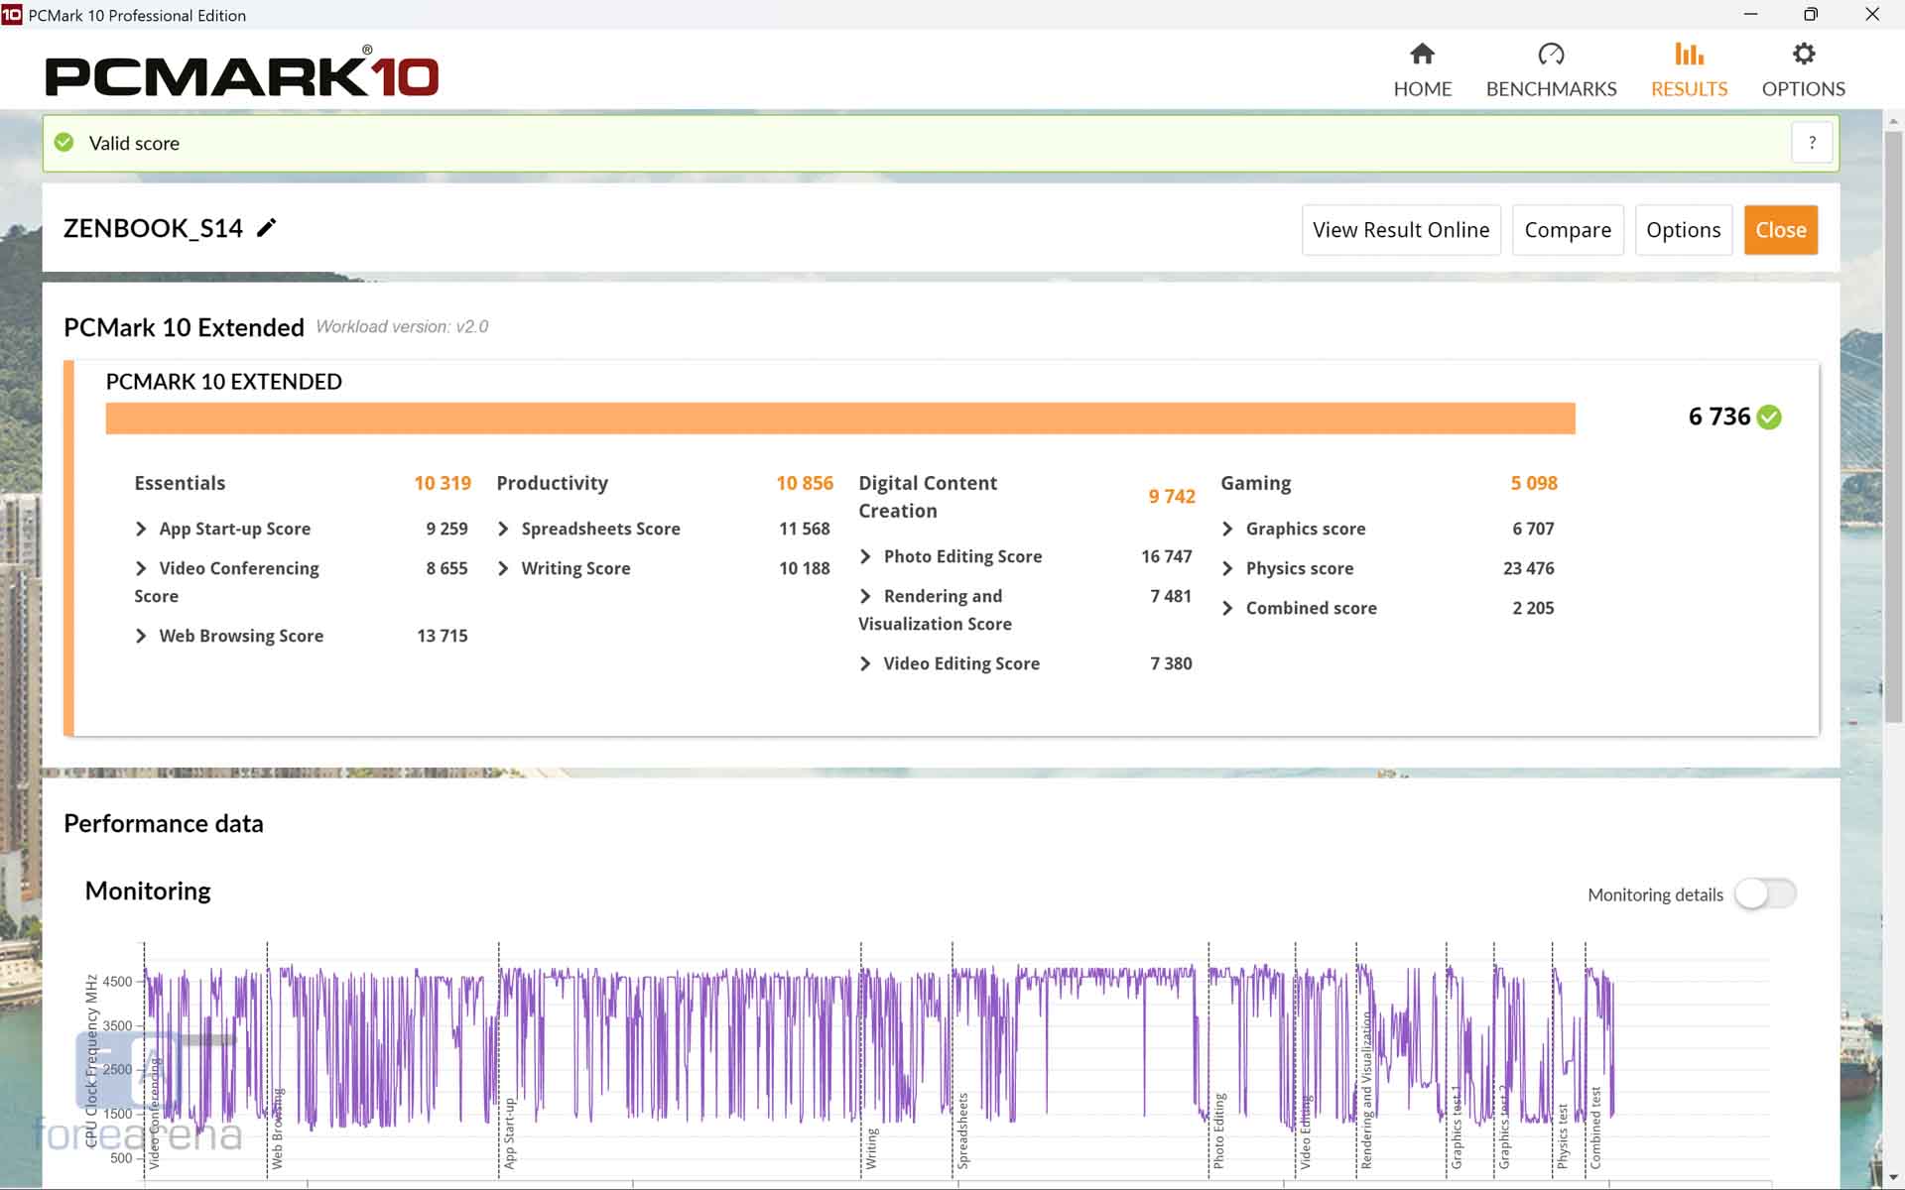Click View Result Online button
1905x1190 pixels.
1401,230
